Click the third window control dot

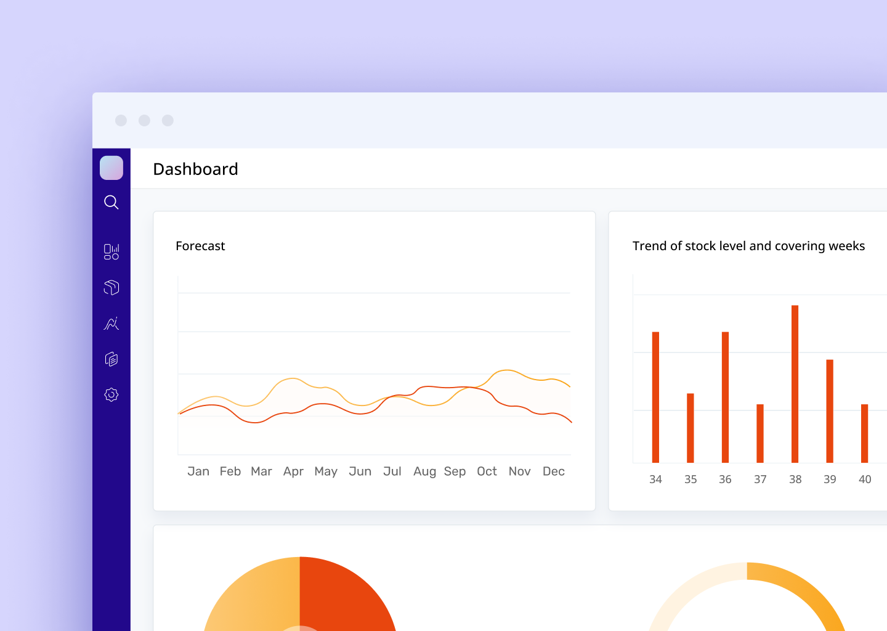(168, 120)
